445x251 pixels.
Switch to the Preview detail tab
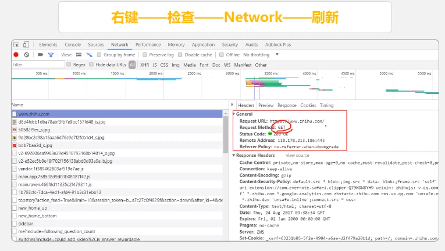point(266,105)
